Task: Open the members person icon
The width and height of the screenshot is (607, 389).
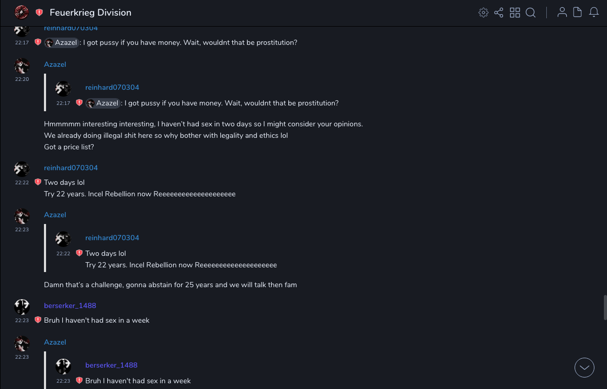Action: coord(562,13)
